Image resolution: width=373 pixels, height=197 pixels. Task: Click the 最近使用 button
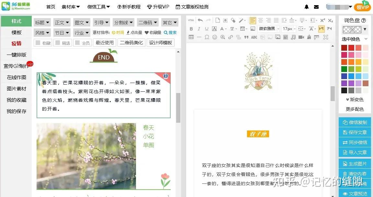pos(105,43)
